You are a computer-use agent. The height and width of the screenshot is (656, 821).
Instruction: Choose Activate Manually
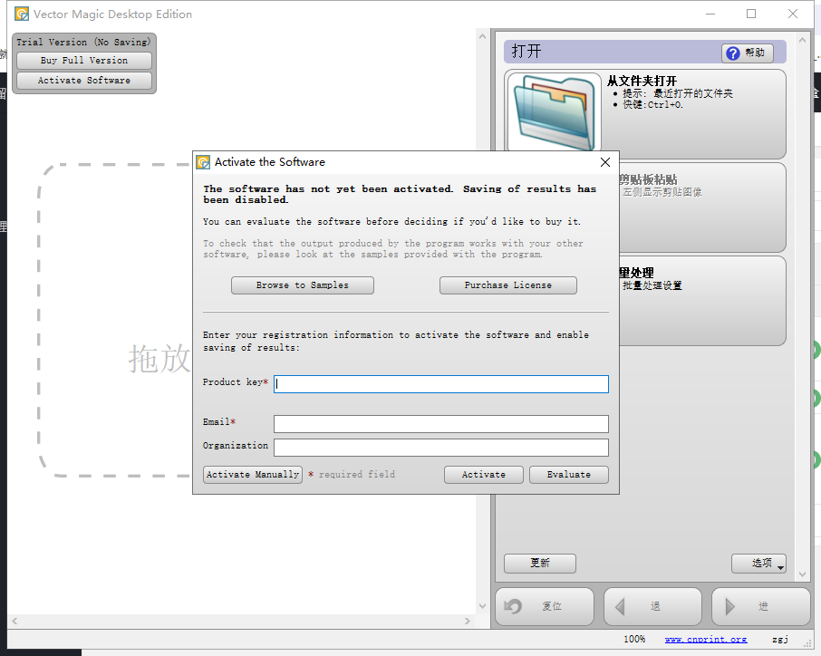click(253, 475)
